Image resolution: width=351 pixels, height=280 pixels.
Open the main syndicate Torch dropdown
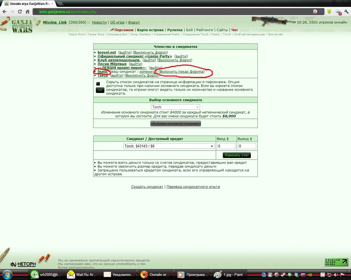click(x=175, y=107)
